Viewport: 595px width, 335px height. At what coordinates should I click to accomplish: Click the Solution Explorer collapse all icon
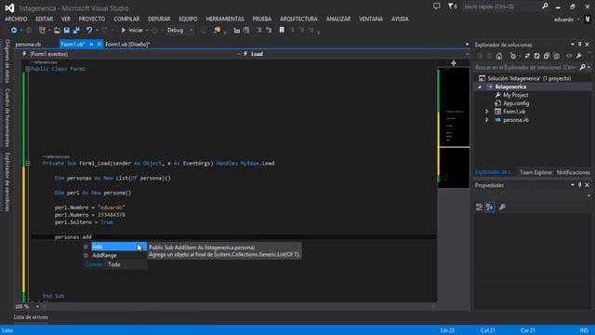pos(547,56)
